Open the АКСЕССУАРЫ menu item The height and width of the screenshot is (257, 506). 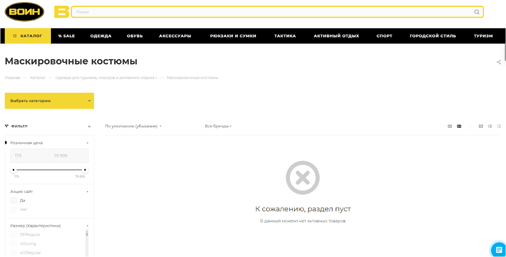click(175, 36)
